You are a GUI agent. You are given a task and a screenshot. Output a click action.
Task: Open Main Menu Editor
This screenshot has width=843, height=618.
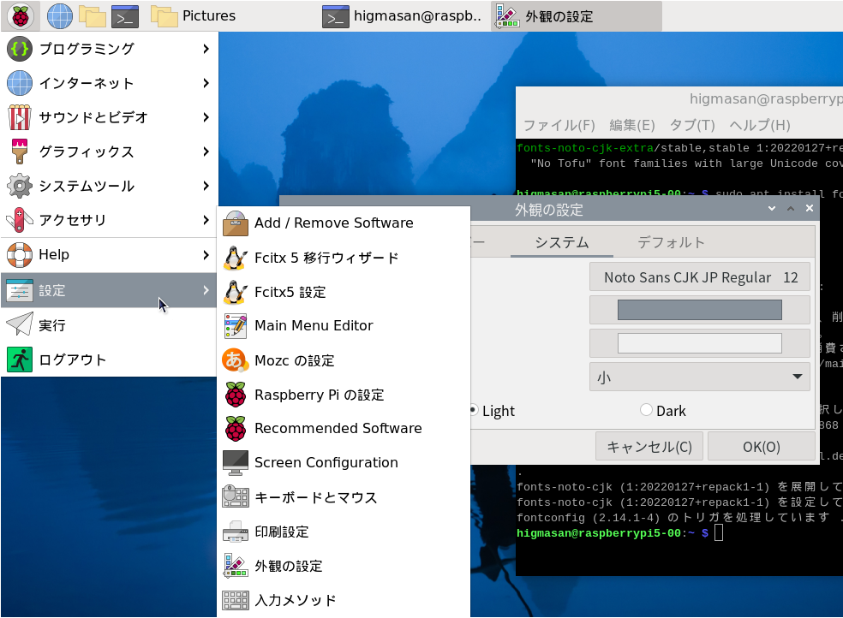(x=314, y=326)
